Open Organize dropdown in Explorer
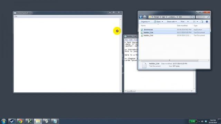Image resolution: width=221 pixels, height=124 pixels. click(x=145, y=22)
